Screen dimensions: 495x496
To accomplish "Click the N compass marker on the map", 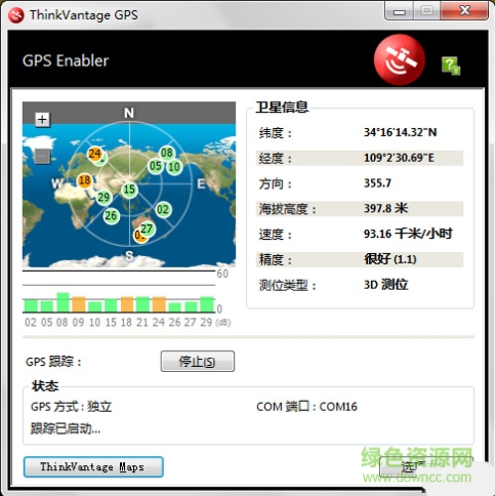I will click(129, 113).
